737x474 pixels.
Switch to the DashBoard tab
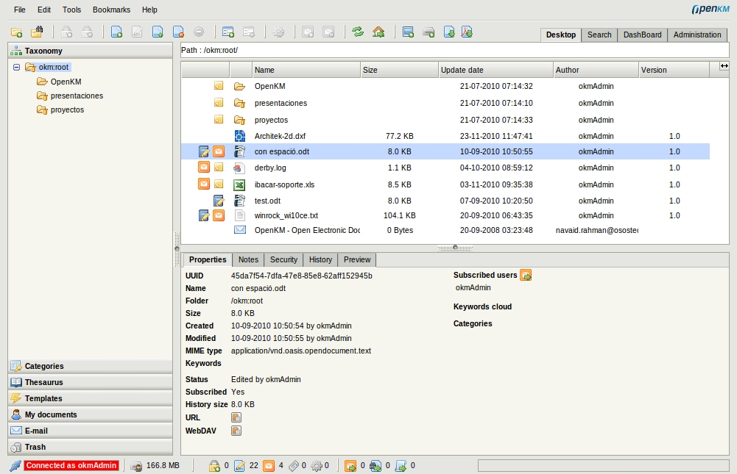tap(642, 35)
